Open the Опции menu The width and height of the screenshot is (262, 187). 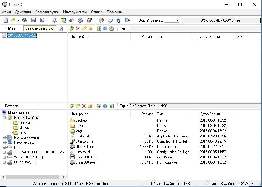pos(97,12)
